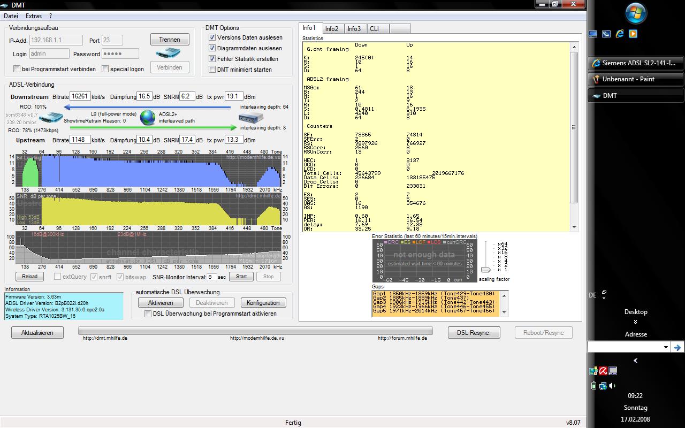Check DSL Überwachung bei Programmstart aktivieren

pos(148,314)
